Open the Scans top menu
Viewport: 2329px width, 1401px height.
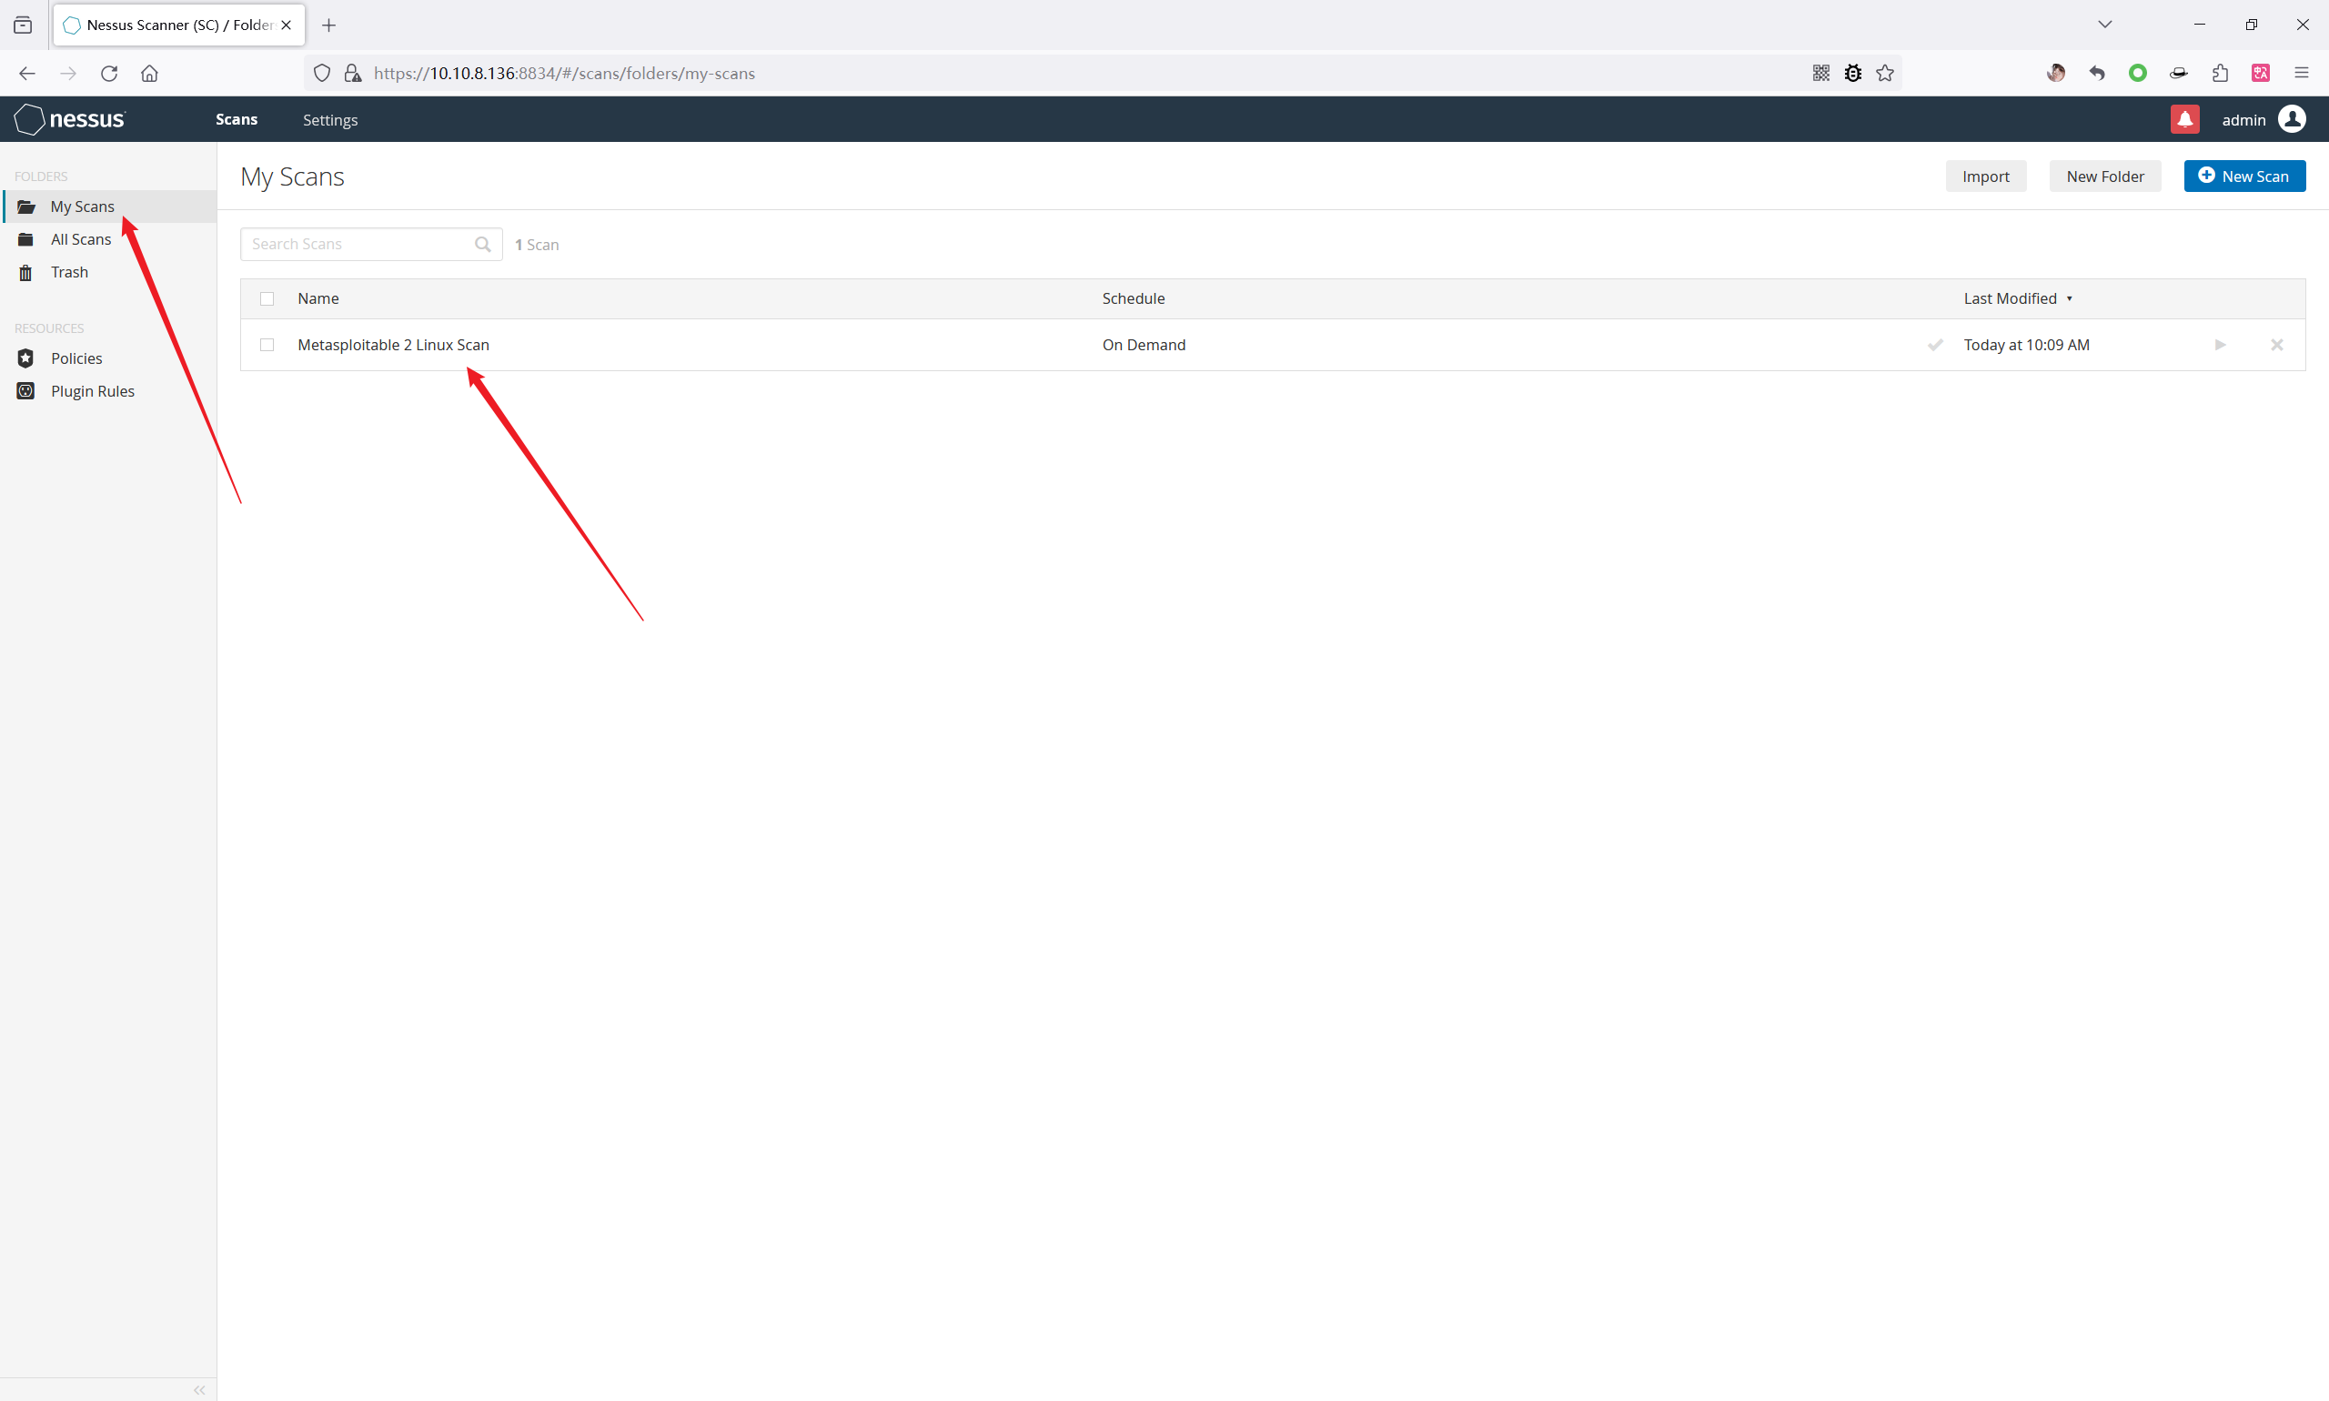point(236,120)
